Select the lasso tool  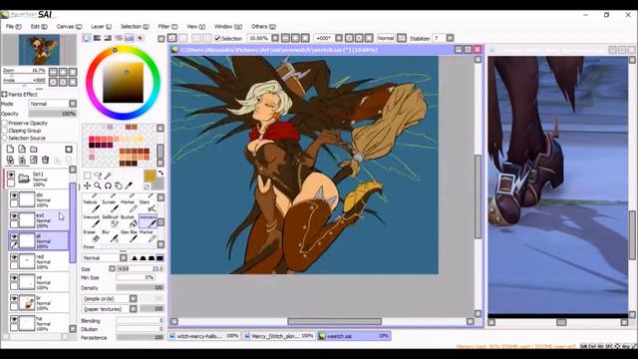(98, 176)
